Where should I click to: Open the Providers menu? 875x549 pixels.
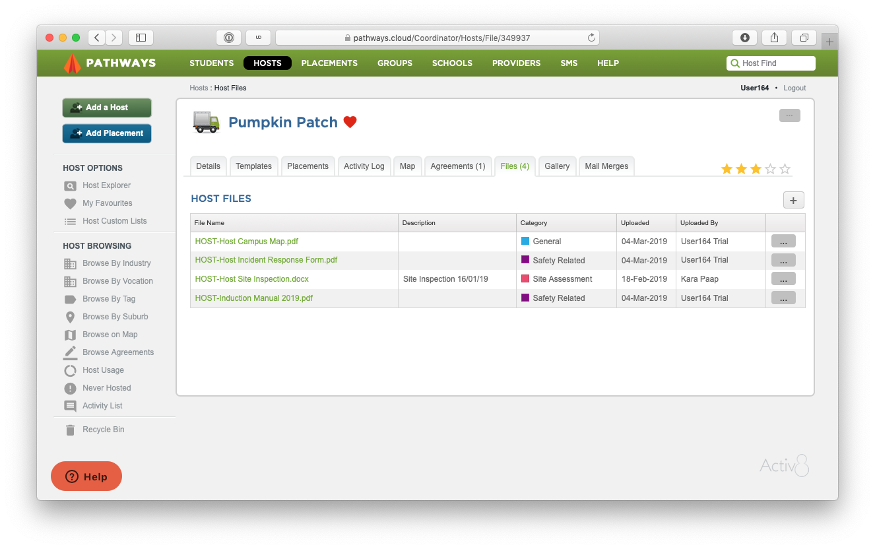click(516, 63)
